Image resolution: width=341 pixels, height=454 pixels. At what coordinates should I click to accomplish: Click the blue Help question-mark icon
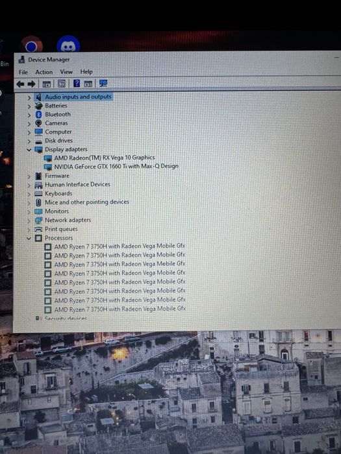pos(77,84)
